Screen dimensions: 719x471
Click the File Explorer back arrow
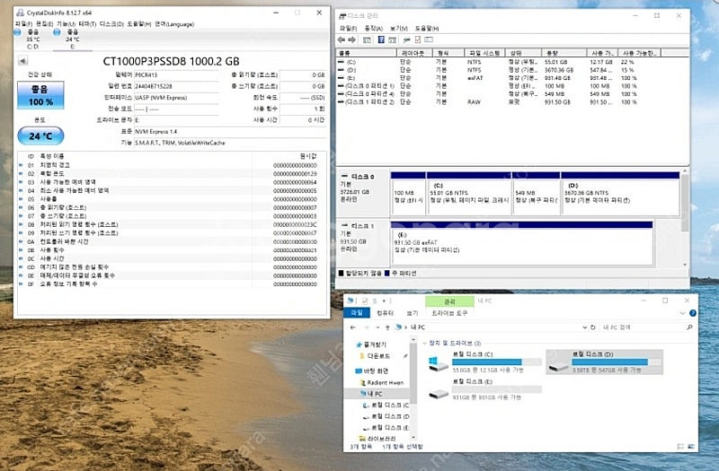352,327
